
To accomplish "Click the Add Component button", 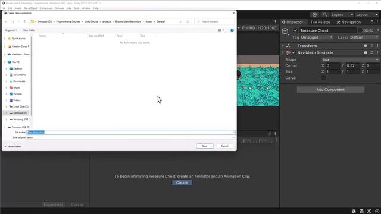I will point(330,90).
